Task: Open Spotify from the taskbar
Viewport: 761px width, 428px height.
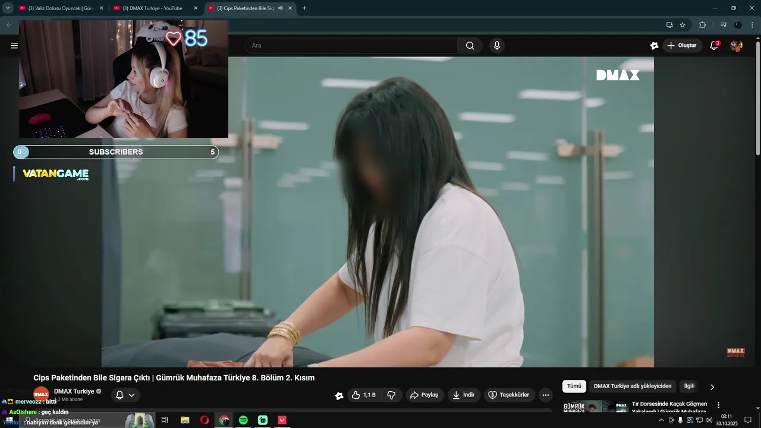Action: coord(243,420)
